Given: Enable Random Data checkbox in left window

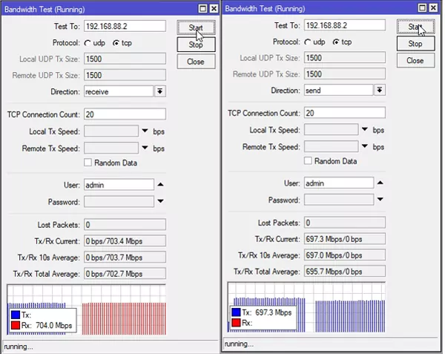Looking at the screenshot, I should coord(88,163).
